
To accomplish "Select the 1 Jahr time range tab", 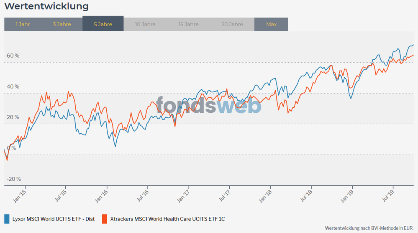I will click(23, 24).
